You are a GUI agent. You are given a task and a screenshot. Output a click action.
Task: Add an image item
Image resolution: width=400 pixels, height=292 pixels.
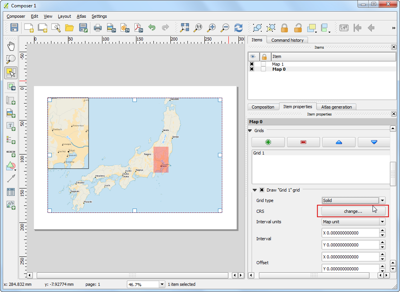(x=11, y=113)
